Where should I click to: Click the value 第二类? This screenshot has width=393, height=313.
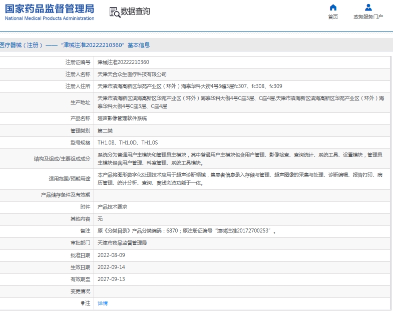pos(105,130)
